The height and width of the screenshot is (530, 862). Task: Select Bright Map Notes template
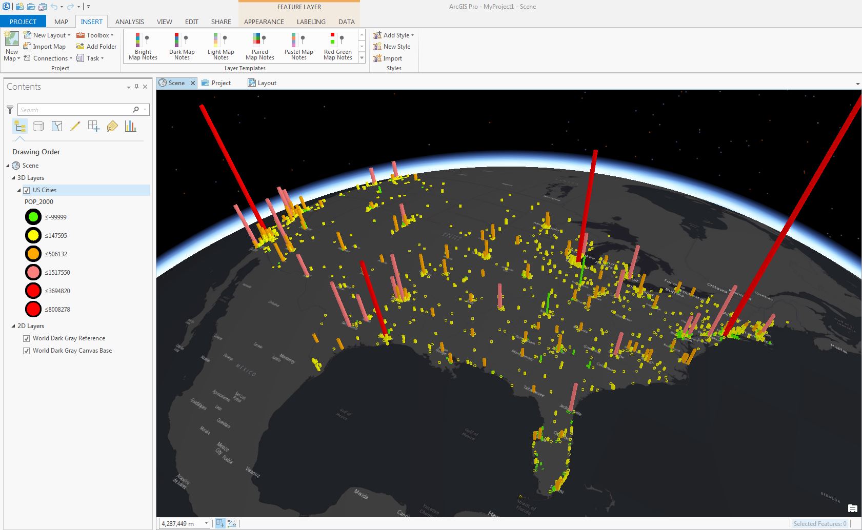pyautogui.click(x=143, y=46)
